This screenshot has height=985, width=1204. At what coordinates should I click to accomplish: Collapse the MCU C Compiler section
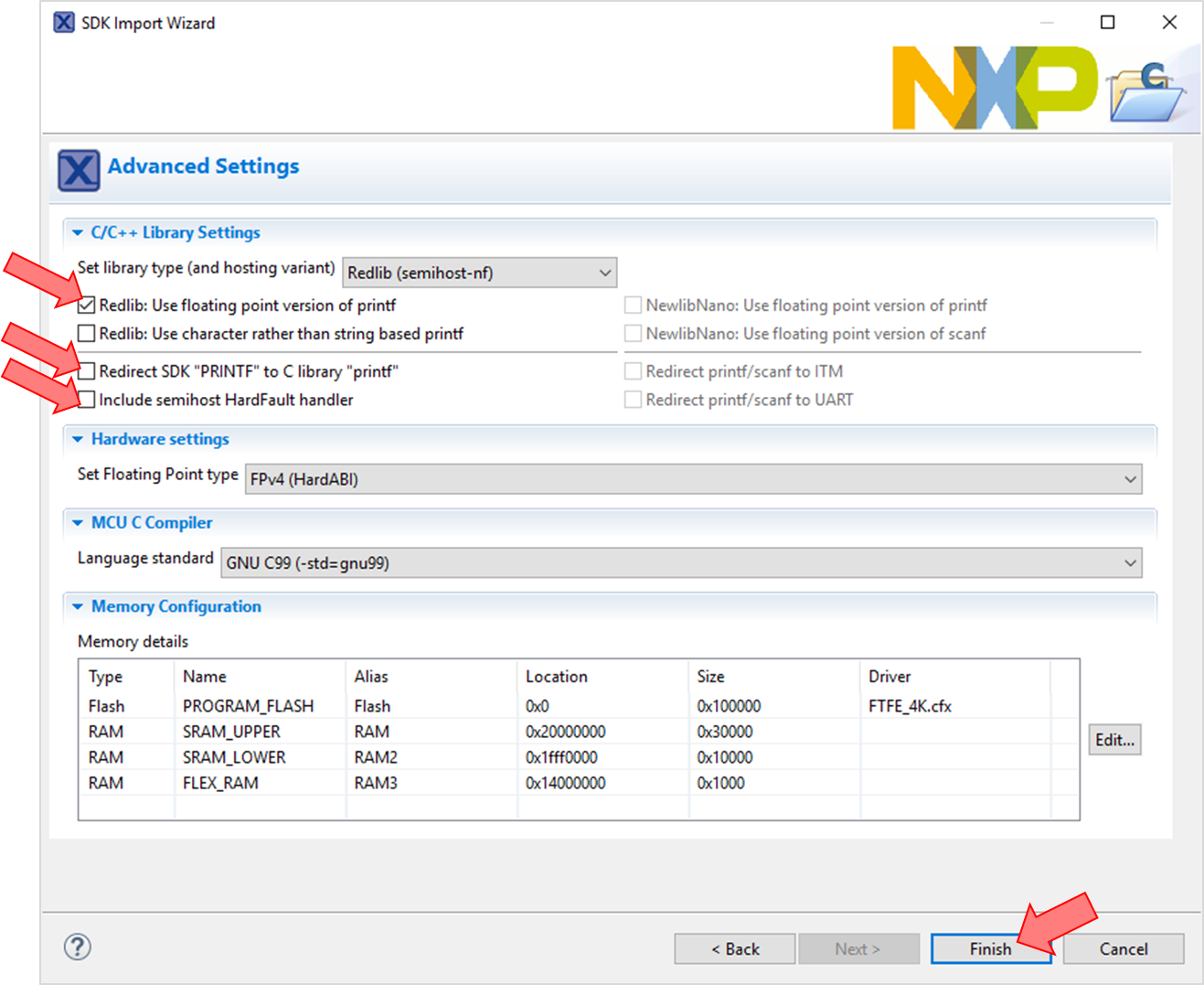pos(78,523)
